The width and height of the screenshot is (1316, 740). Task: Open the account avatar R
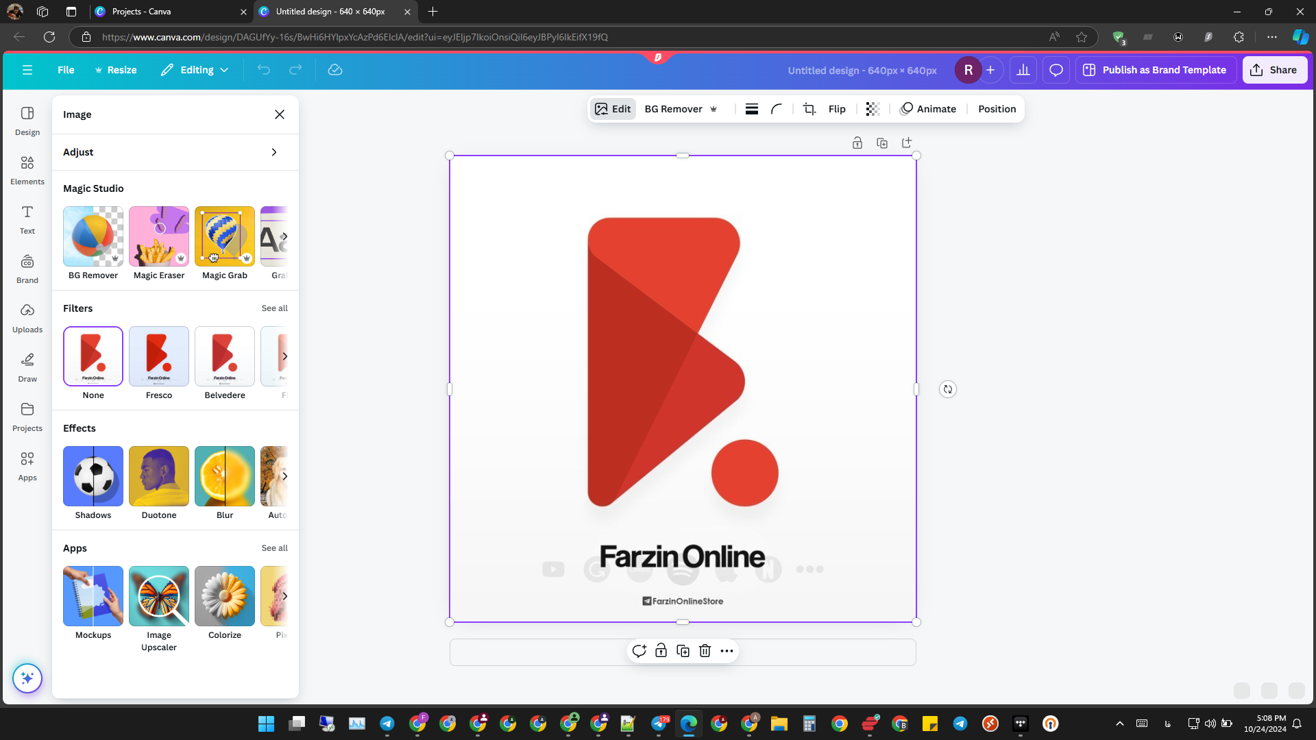(968, 70)
